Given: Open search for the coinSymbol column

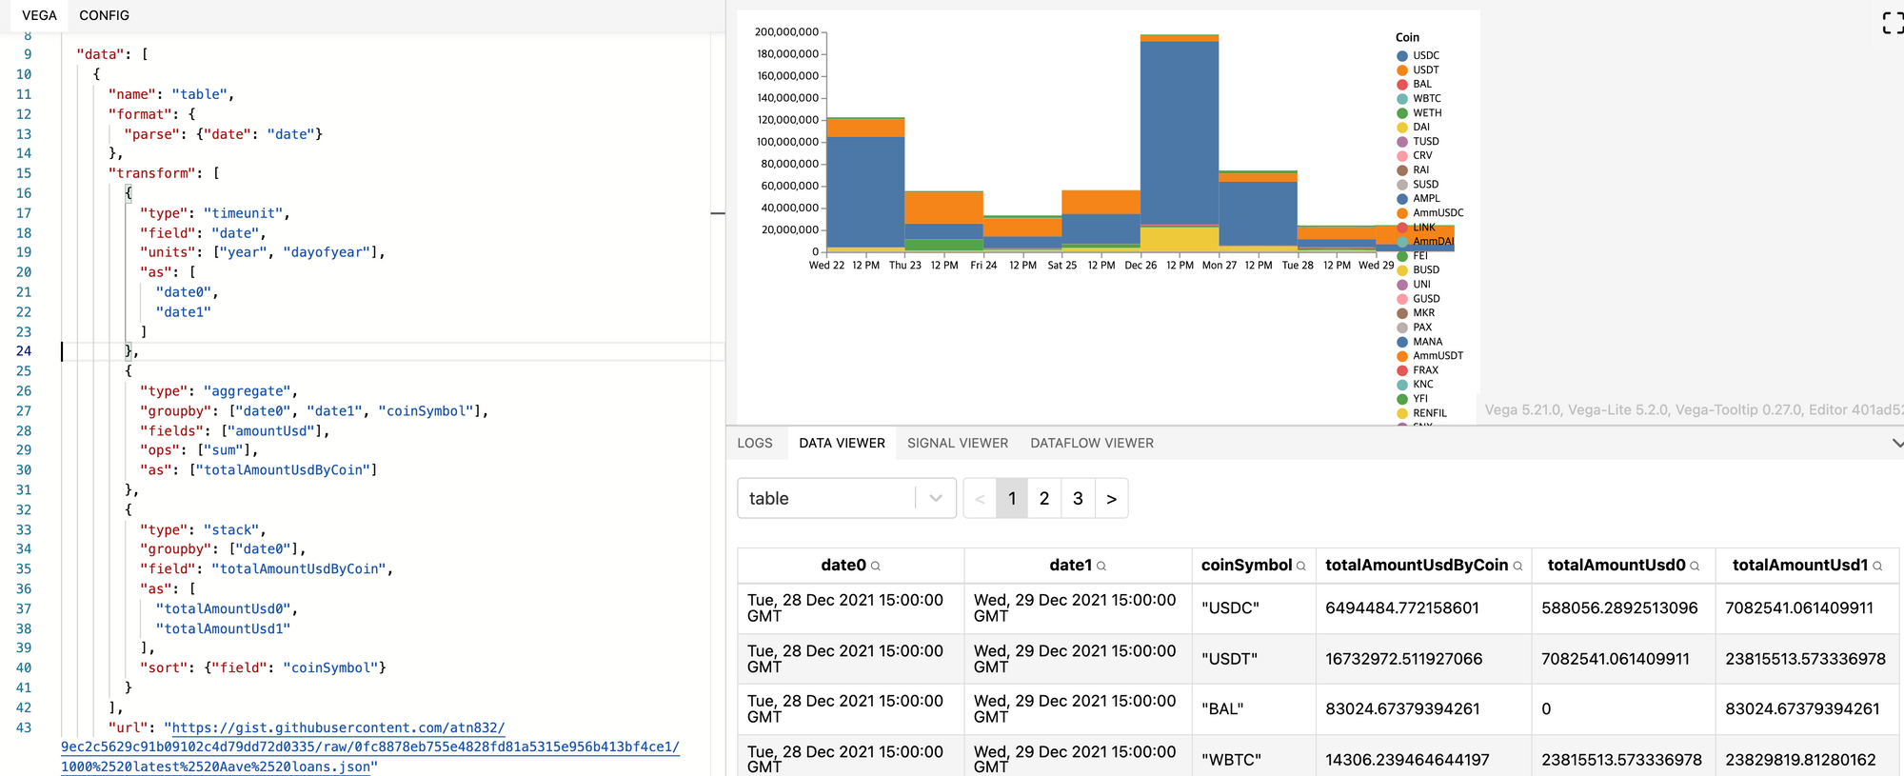Looking at the screenshot, I should click(1301, 567).
